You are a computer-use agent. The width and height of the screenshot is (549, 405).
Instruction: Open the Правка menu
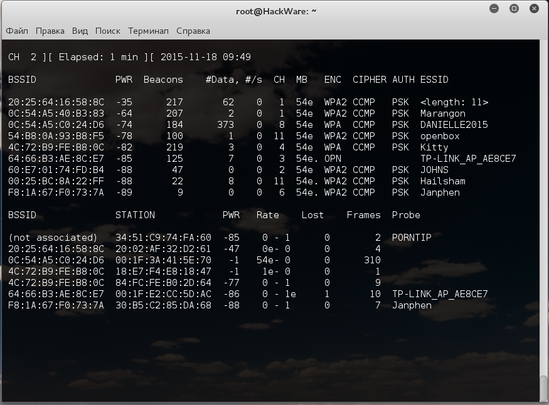click(x=50, y=31)
